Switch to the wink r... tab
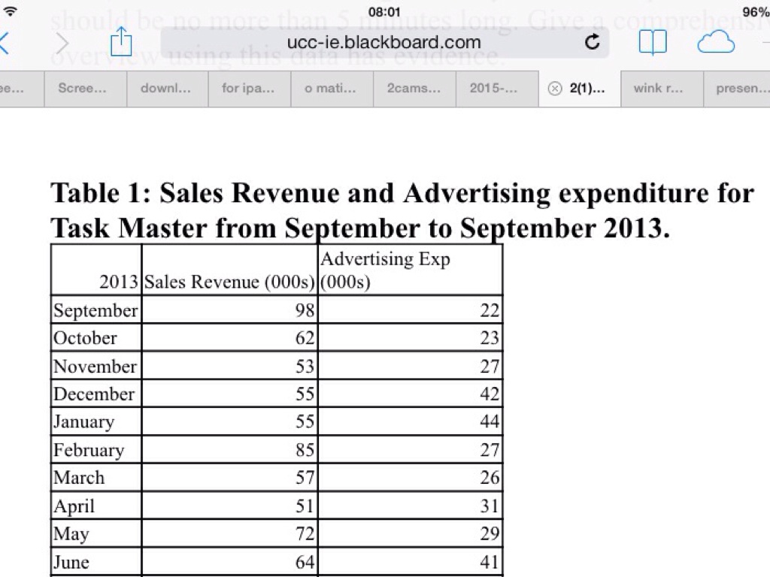770x577 pixels. point(659,89)
